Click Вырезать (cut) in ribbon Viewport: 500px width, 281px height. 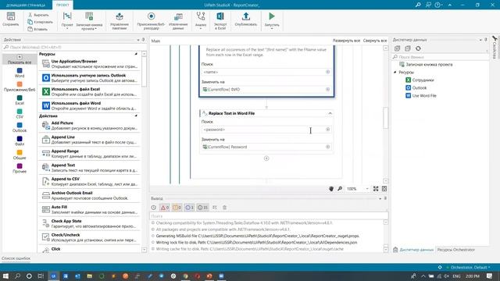coord(38,15)
